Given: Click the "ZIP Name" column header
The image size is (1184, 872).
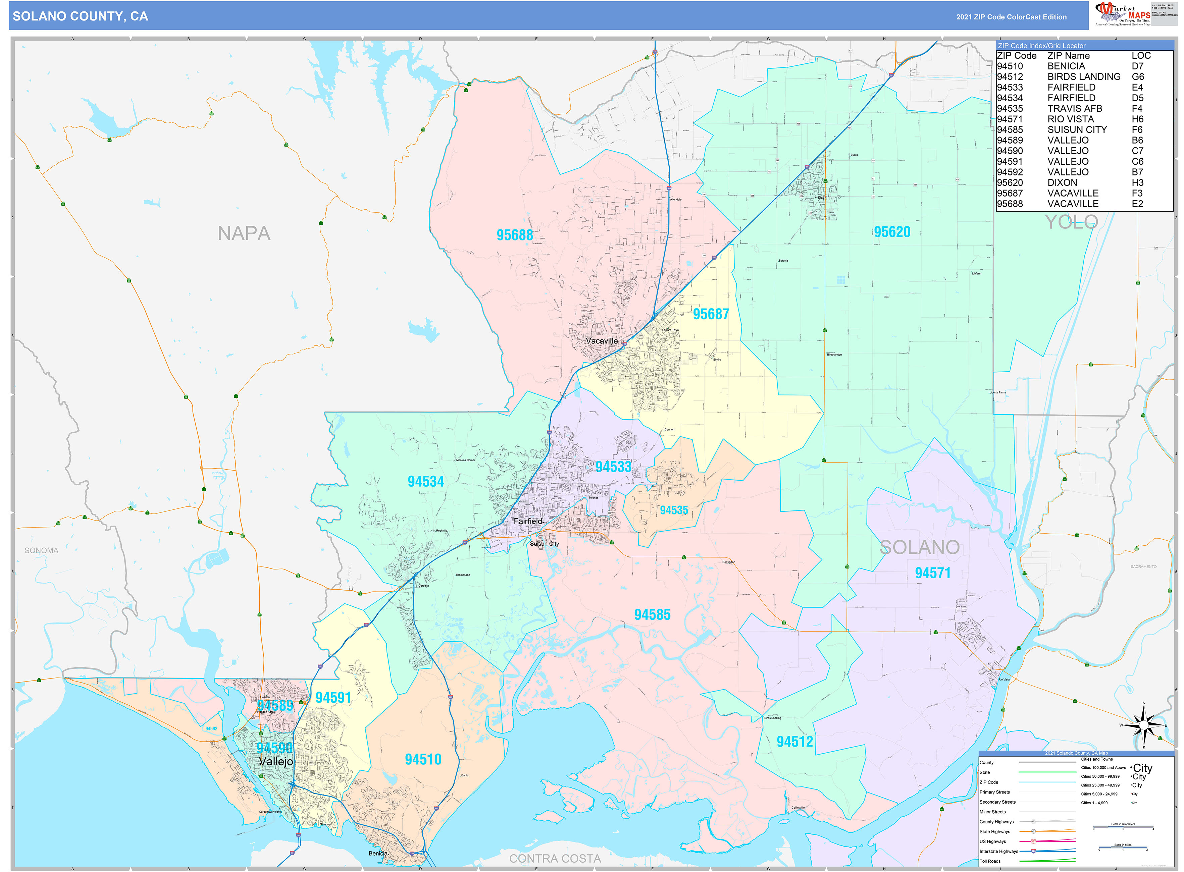Looking at the screenshot, I should [x=1068, y=55].
